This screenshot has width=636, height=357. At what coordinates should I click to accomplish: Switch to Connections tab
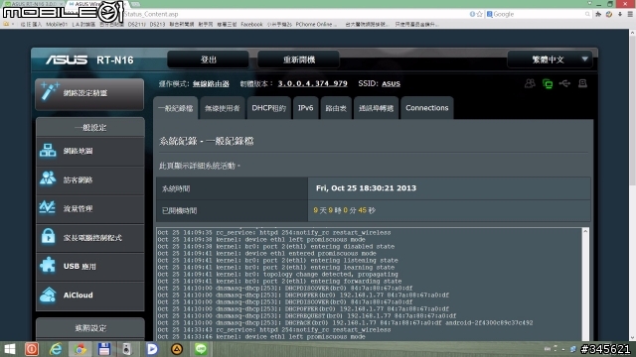(426, 108)
